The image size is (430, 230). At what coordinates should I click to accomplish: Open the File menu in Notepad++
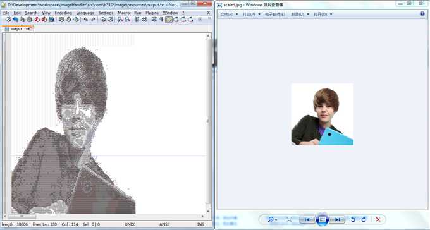click(6, 13)
